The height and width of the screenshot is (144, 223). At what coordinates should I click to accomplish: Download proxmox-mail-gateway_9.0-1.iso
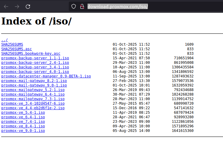coord(34,85)
